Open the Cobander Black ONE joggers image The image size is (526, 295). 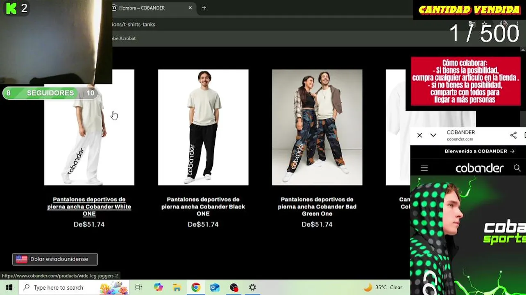[x=203, y=127]
